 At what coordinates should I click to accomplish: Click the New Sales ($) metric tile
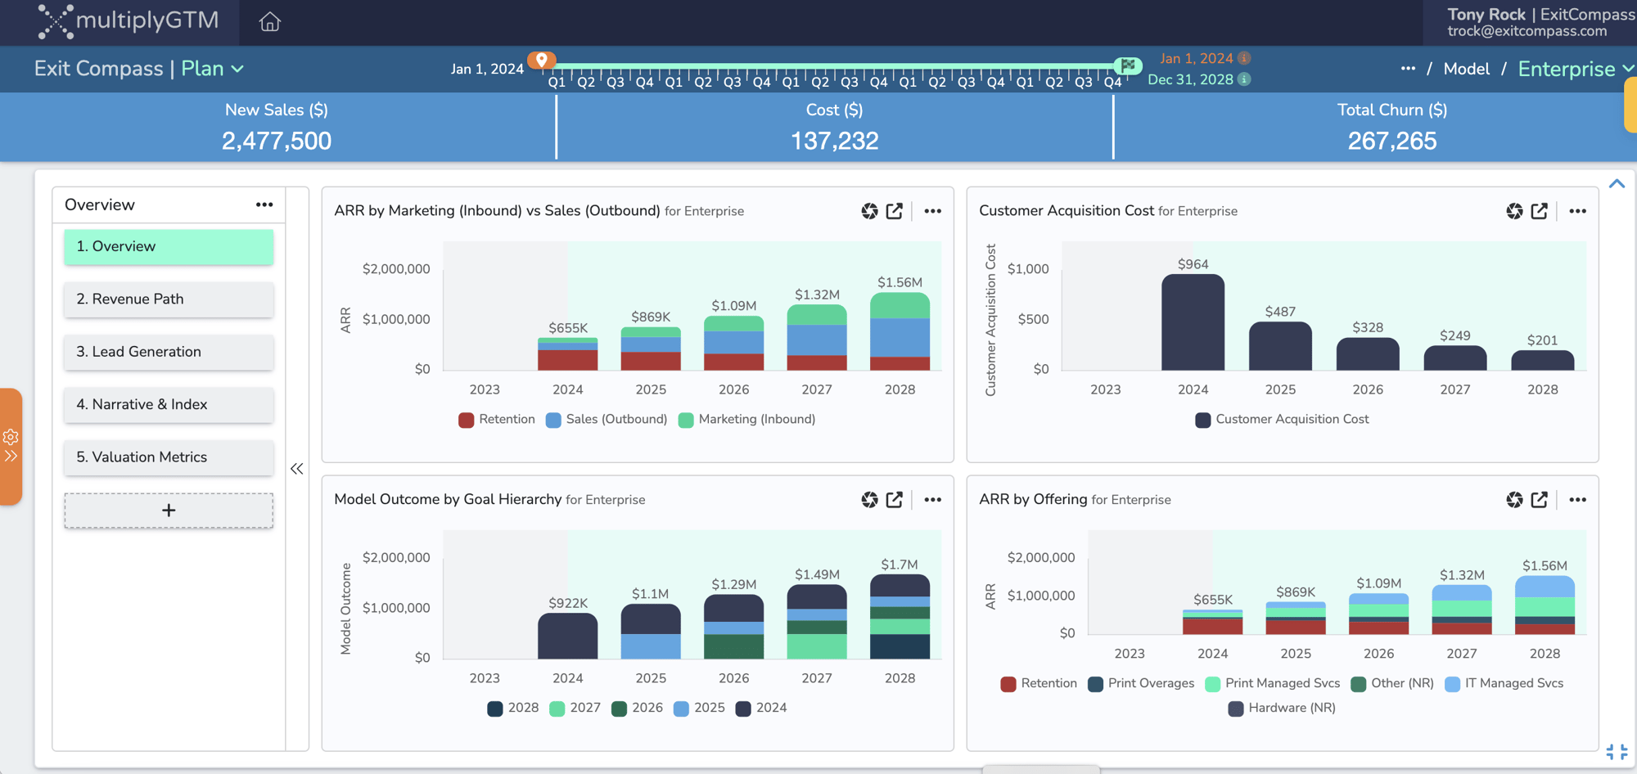[x=277, y=127]
